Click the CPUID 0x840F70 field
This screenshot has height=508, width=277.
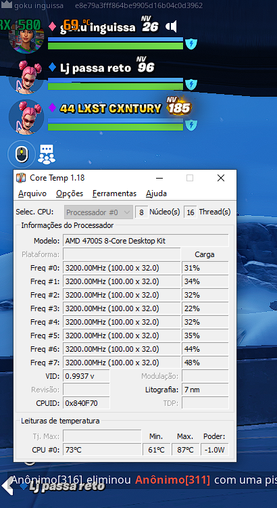tap(86, 403)
